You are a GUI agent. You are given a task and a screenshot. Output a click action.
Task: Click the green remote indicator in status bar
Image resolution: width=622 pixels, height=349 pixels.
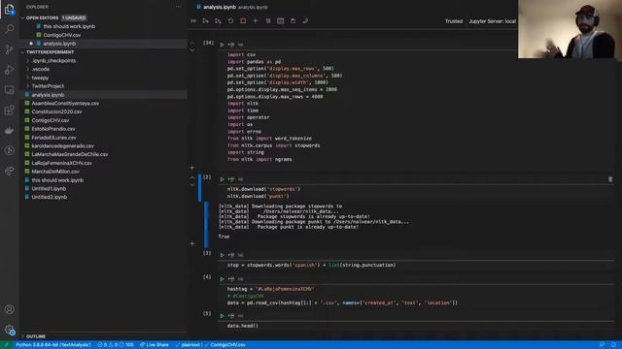[x=6, y=345]
